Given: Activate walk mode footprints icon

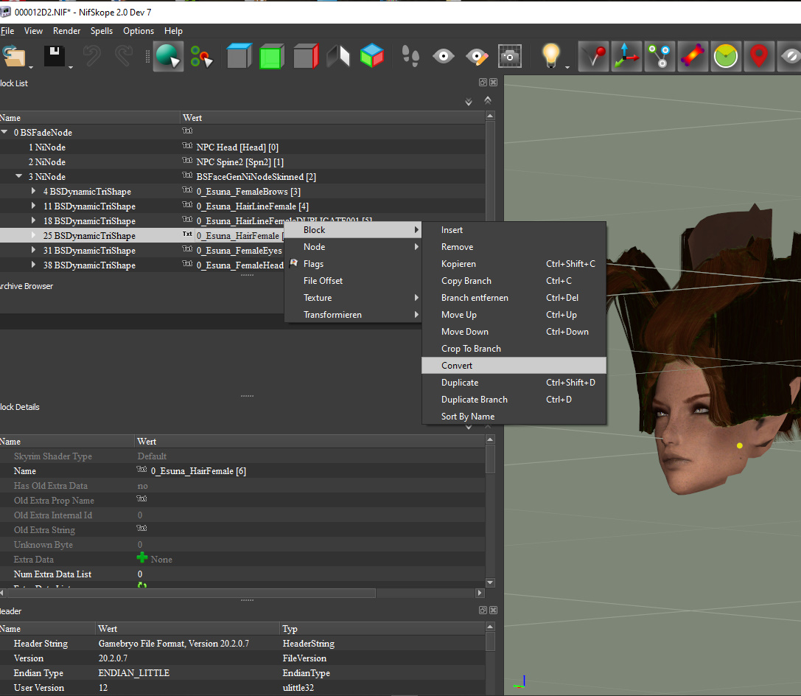Looking at the screenshot, I should pos(410,57).
